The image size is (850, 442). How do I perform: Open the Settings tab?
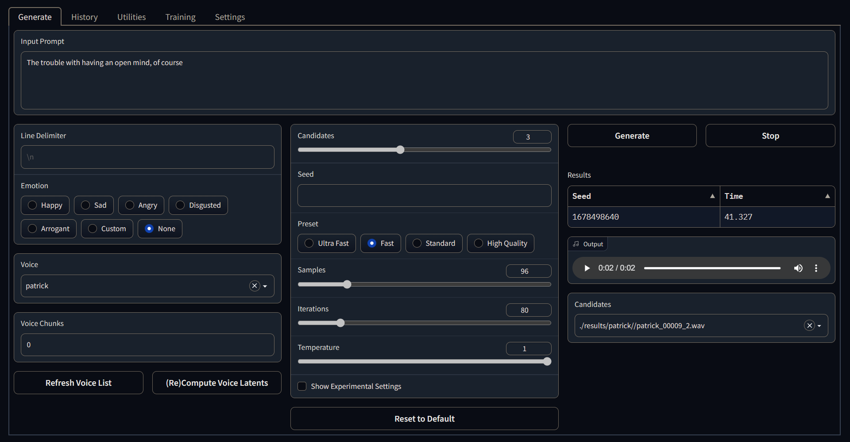coord(230,17)
